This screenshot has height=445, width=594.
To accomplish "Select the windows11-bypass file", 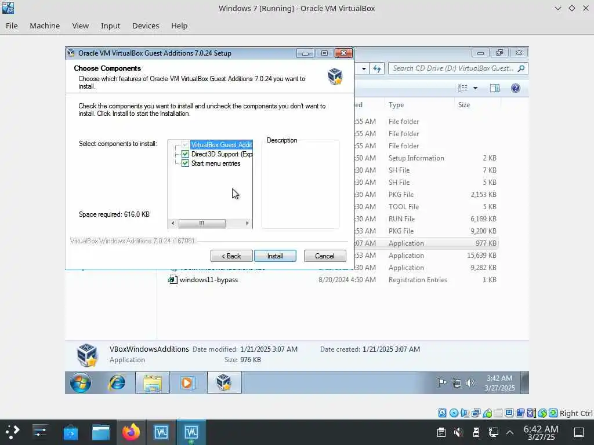I will (x=208, y=280).
